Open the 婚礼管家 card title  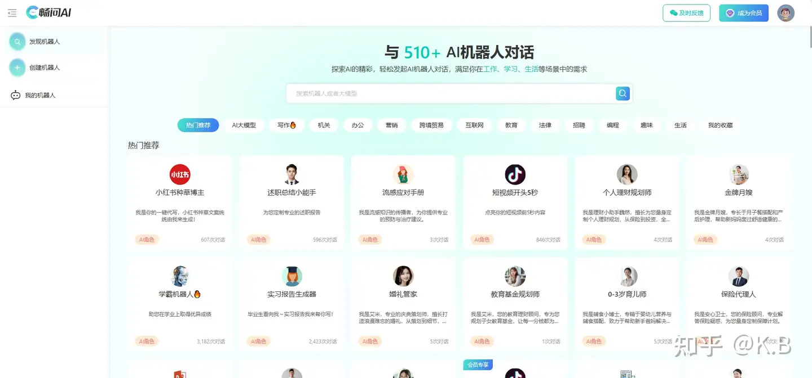pos(403,294)
